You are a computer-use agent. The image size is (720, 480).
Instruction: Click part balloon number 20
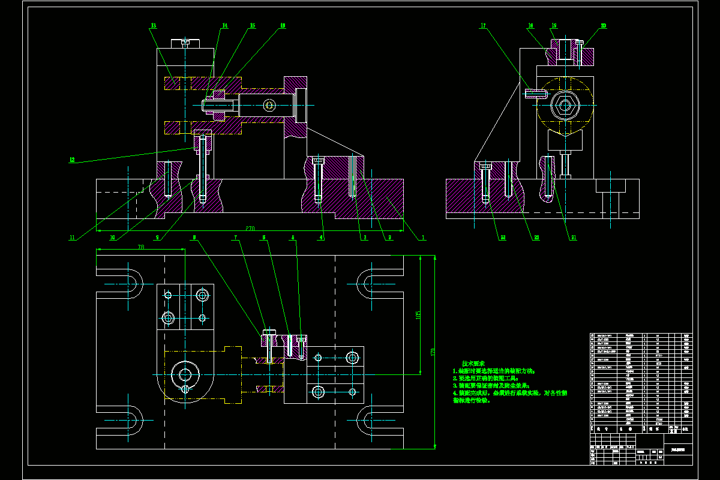(x=603, y=26)
